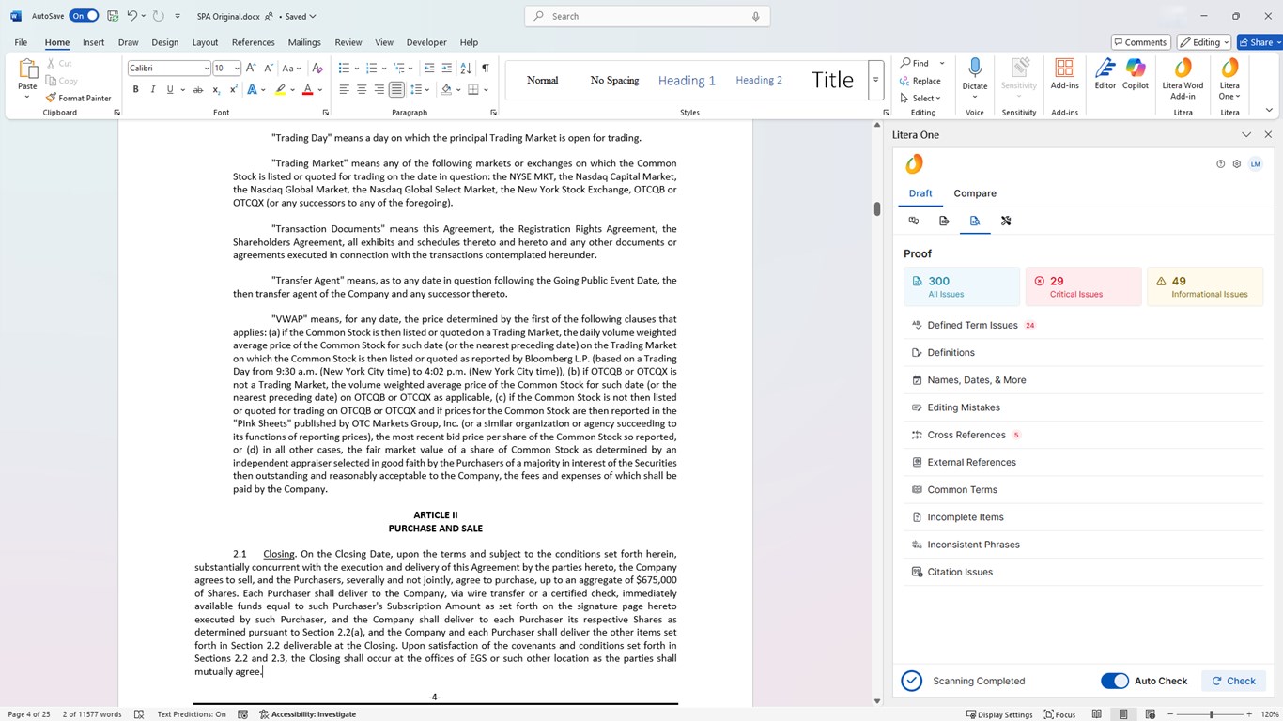Open the second Draft sub-tab icon
The width and height of the screenshot is (1283, 721).
(944, 221)
